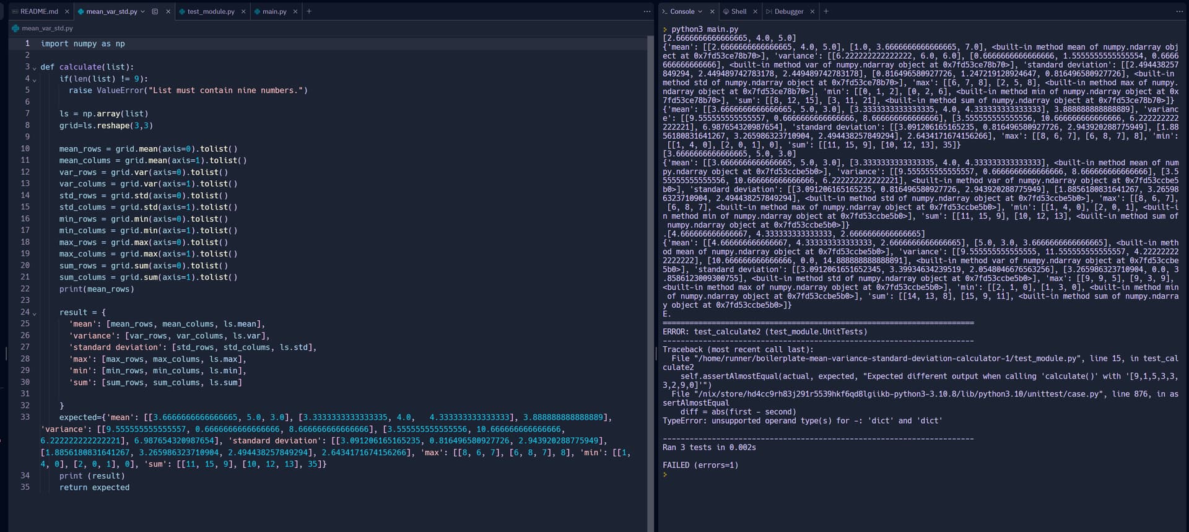Click Python icon on main.py tab
This screenshot has height=532, width=1189.
click(257, 11)
